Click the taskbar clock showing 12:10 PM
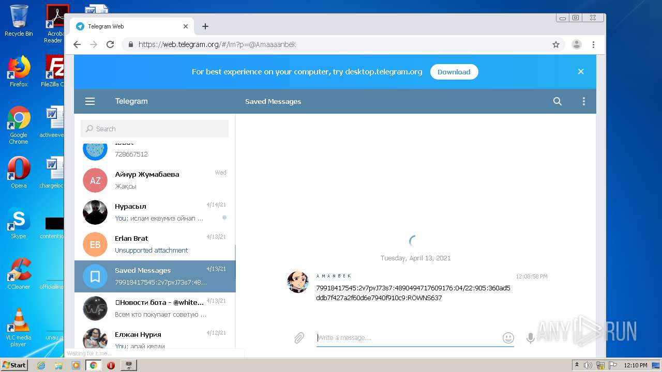The width and height of the screenshot is (662, 372). 635,365
